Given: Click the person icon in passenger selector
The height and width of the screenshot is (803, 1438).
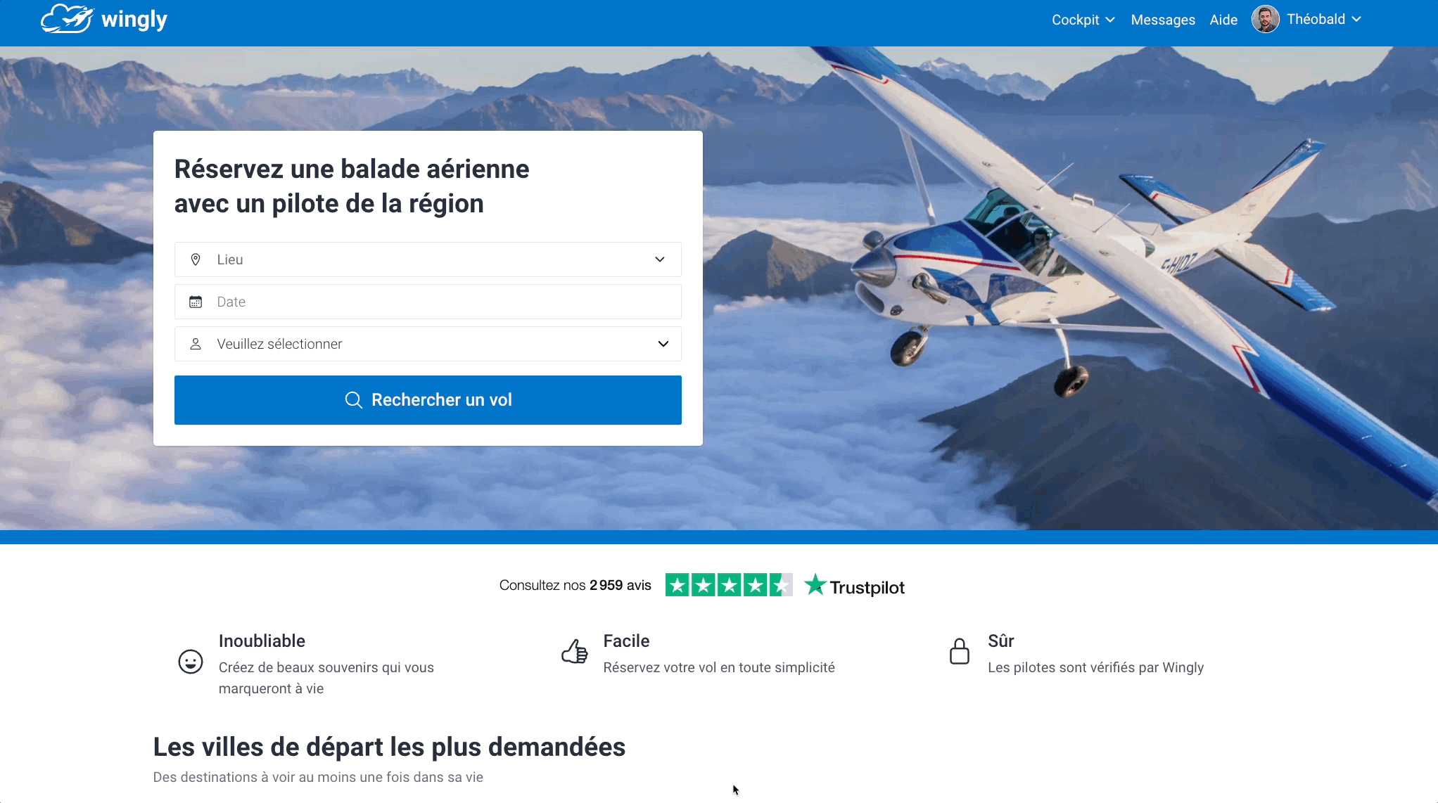Looking at the screenshot, I should (x=196, y=344).
